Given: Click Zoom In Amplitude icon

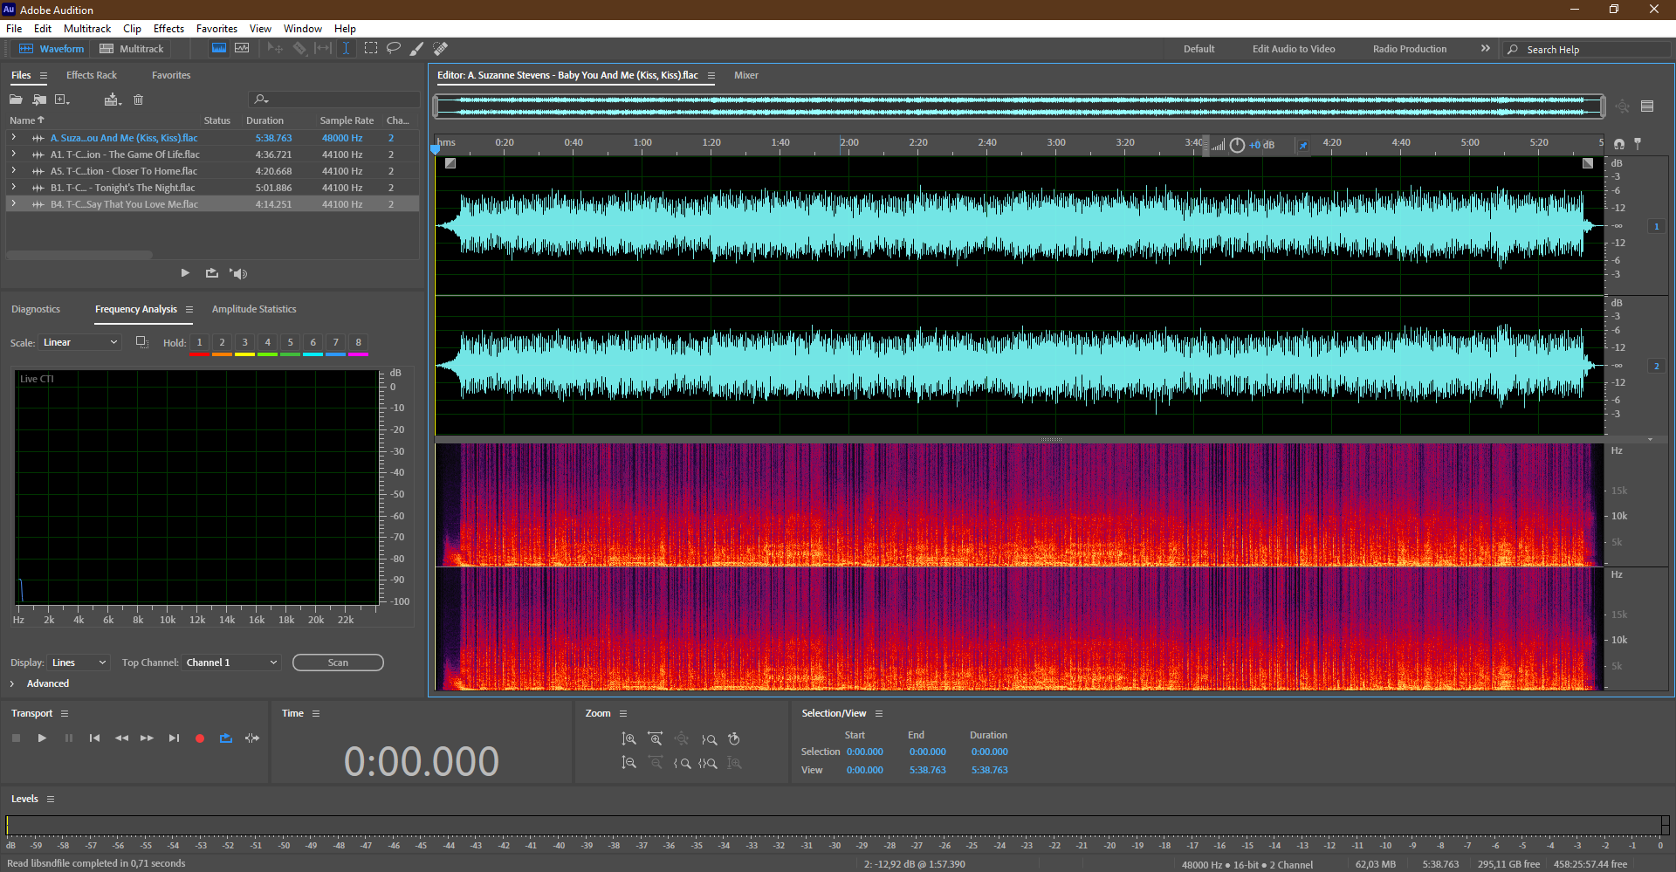Looking at the screenshot, I should coord(628,738).
